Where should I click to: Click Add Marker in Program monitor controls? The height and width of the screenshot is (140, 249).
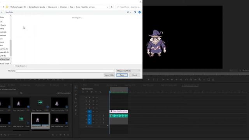coord(149,79)
